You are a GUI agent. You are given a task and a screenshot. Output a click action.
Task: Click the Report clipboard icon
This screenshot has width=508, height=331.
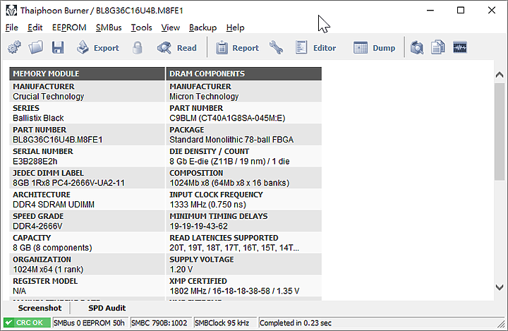pyautogui.click(x=222, y=48)
